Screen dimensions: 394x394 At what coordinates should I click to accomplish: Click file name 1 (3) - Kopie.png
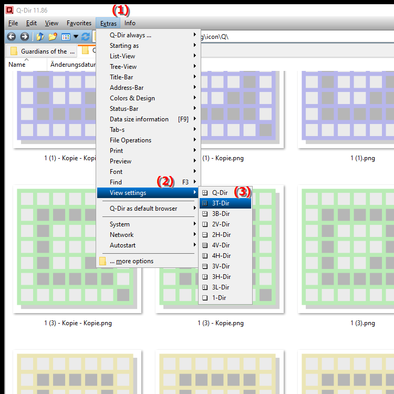click(220, 323)
